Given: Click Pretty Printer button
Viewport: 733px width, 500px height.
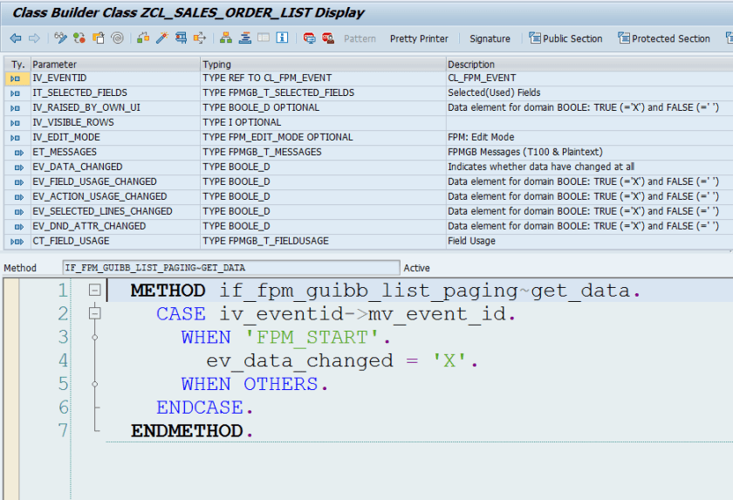Looking at the screenshot, I should point(419,38).
